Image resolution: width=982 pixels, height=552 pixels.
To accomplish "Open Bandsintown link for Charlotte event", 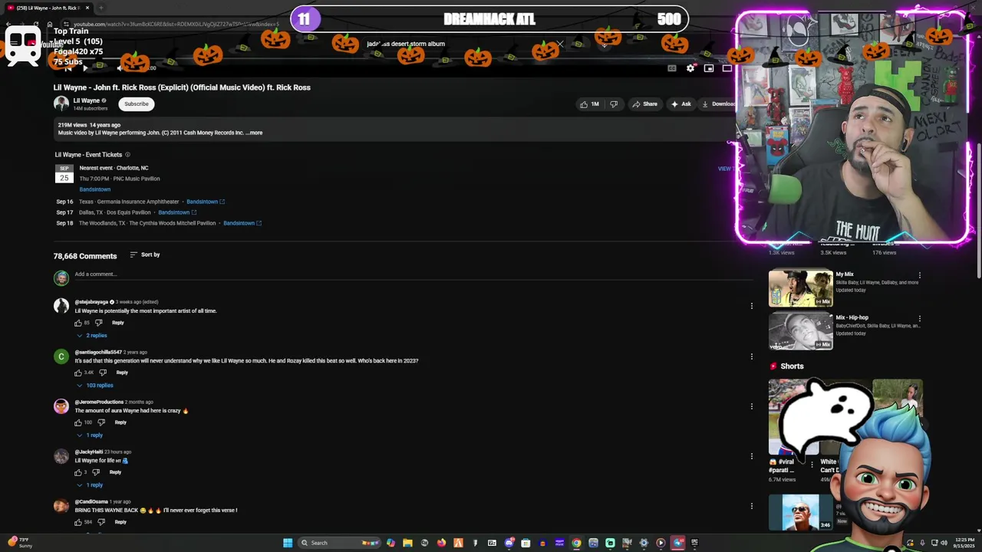I will tap(95, 189).
